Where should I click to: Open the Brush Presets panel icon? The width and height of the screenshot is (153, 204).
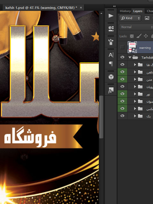point(111,42)
